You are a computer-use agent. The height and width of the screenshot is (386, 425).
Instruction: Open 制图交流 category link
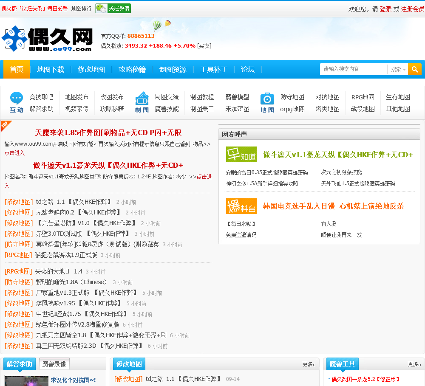167,97
